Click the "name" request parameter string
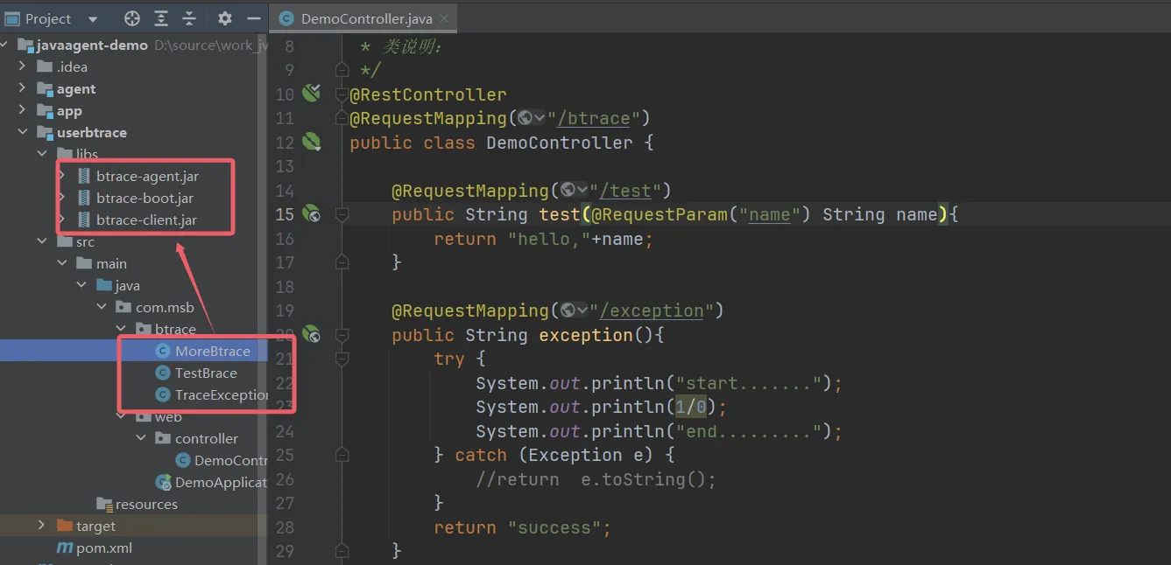 point(770,214)
